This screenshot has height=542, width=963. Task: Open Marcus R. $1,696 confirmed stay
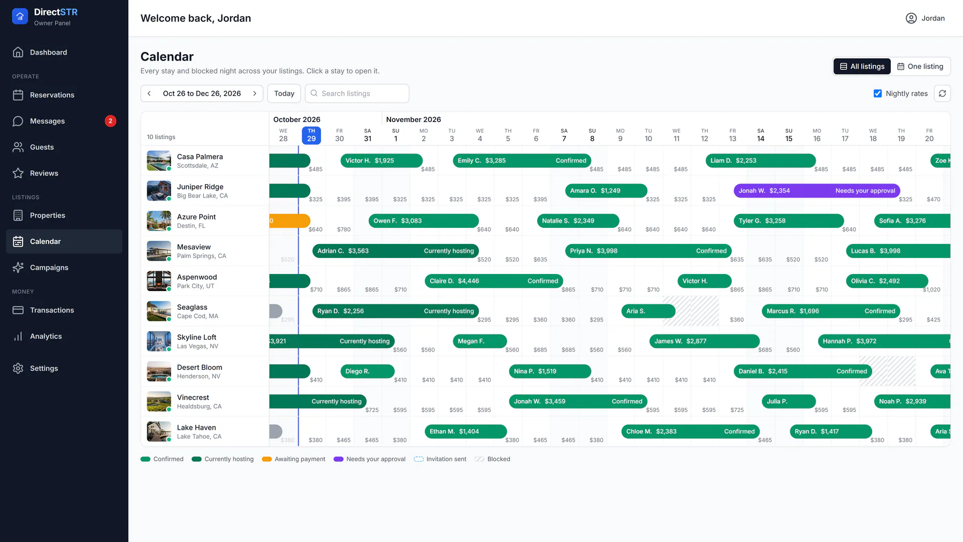831,311
